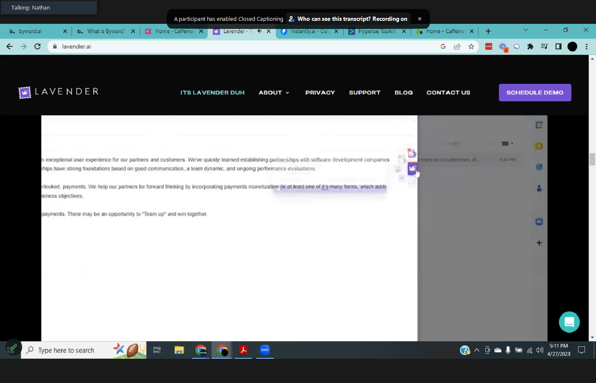596x383 pixels.
Task: Open the browser side panel icon
Action: (559, 46)
